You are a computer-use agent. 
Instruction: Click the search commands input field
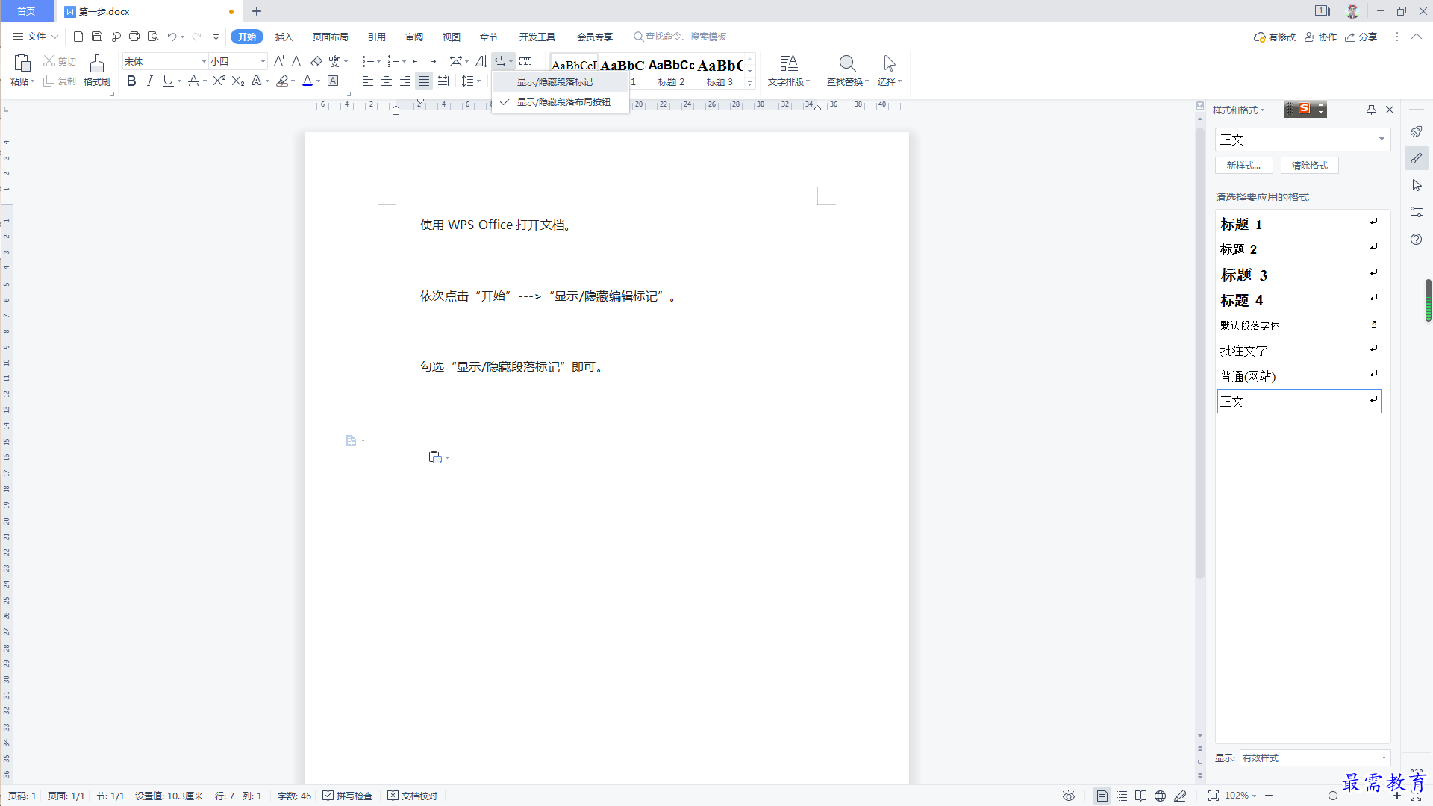click(x=681, y=37)
